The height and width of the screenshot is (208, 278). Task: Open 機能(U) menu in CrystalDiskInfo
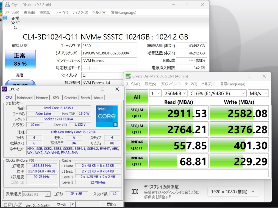pyautogui.click(x=45, y=12)
